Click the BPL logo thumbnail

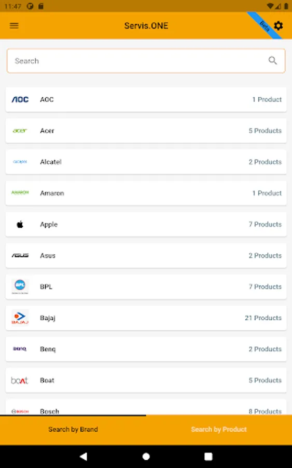(20, 287)
